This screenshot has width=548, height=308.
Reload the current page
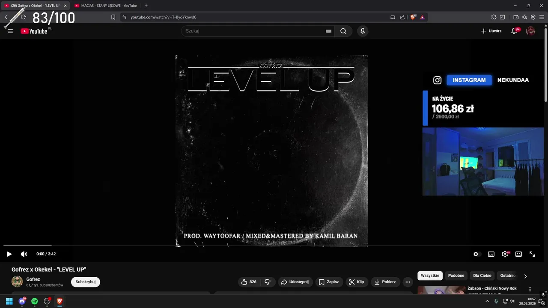coord(23,17)
